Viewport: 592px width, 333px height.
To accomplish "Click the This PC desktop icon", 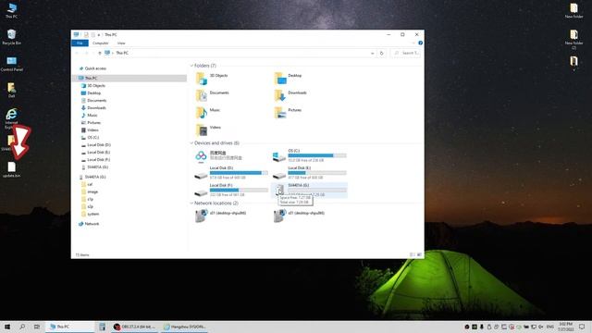I will 12,10.
